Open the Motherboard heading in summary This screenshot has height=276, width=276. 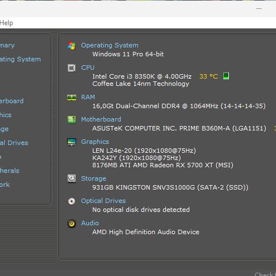(x=101, y=120)
